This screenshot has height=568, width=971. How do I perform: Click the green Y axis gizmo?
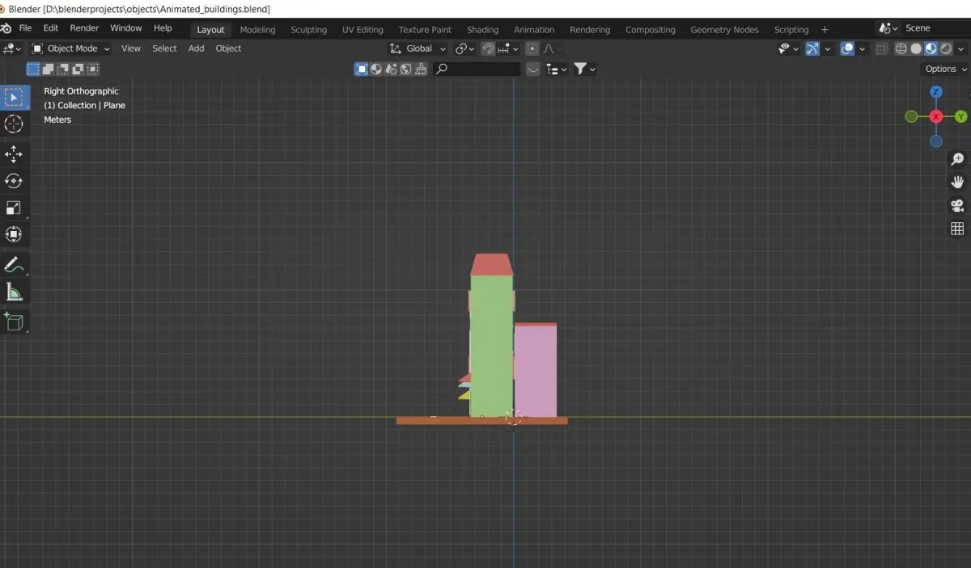click(x=961, y=116)
